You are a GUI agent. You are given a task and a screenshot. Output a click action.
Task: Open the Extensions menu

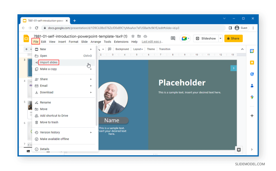pos(121,42)
